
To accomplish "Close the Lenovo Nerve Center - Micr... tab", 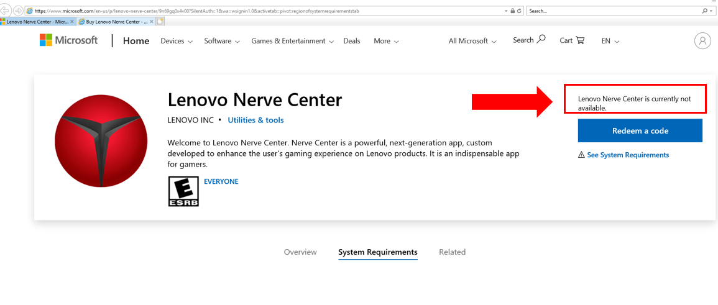I will (x=72, y=22).
